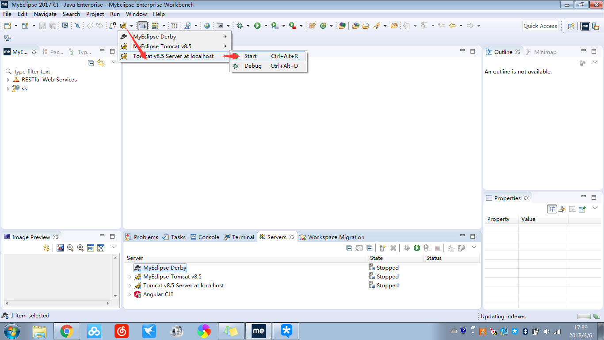Click the MyEclipse 'me' taskbar icon
This screenshot has width=604, height=340.
259,331
